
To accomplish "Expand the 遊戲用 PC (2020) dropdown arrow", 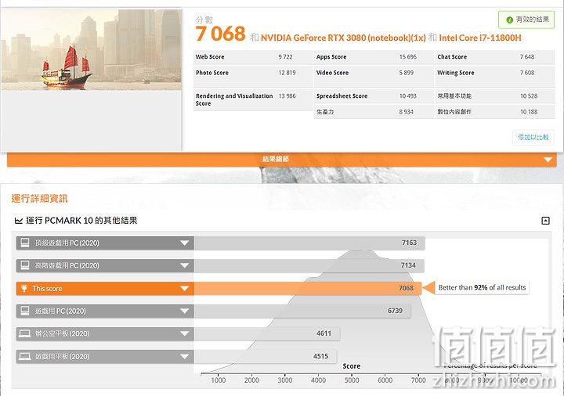I will point(185,311).
